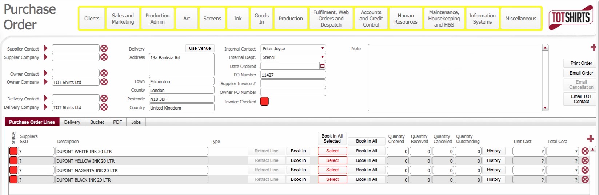
Task: Open the Internal Contact dropdown
Action: pos(322,48)
